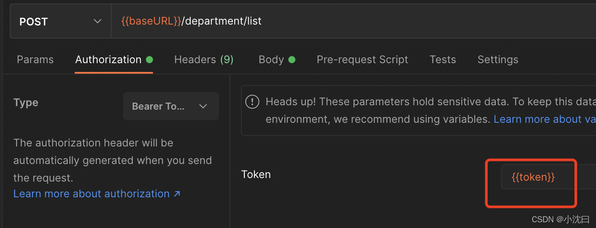Open the Pre-request Script tab
596x228 pixels.
coord(362,60)
